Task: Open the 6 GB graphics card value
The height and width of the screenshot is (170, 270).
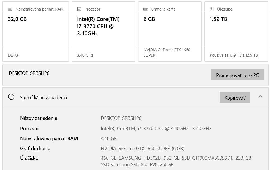Action: coord(149,19)
